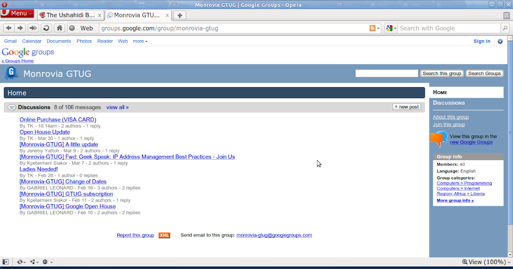Open Photos link in Google bar
513x269 pixels.
(84, 41)
